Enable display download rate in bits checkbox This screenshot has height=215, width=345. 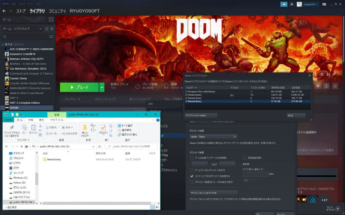coord(192,182)
